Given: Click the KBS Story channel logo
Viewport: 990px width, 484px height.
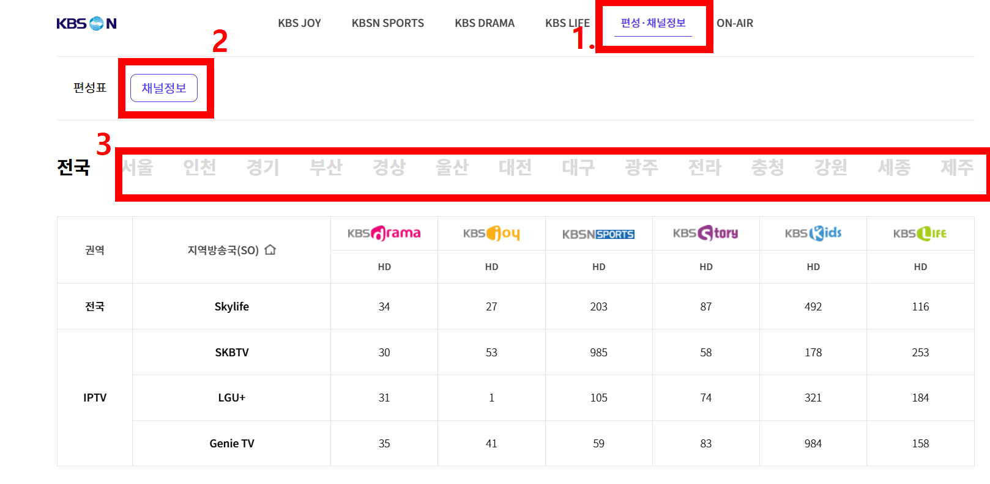Looking at the screenshot, I should (705, 233).
